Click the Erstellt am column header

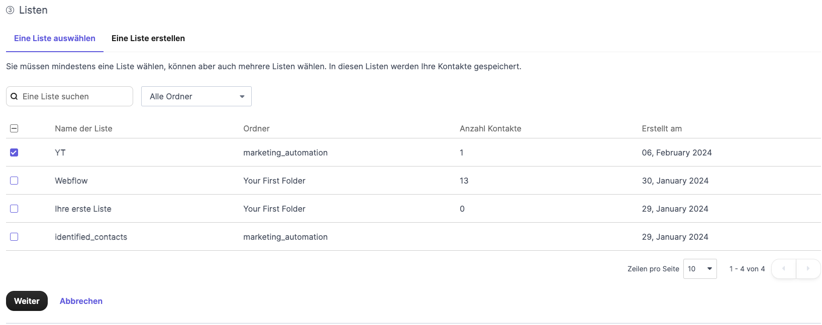coord(662,128)
